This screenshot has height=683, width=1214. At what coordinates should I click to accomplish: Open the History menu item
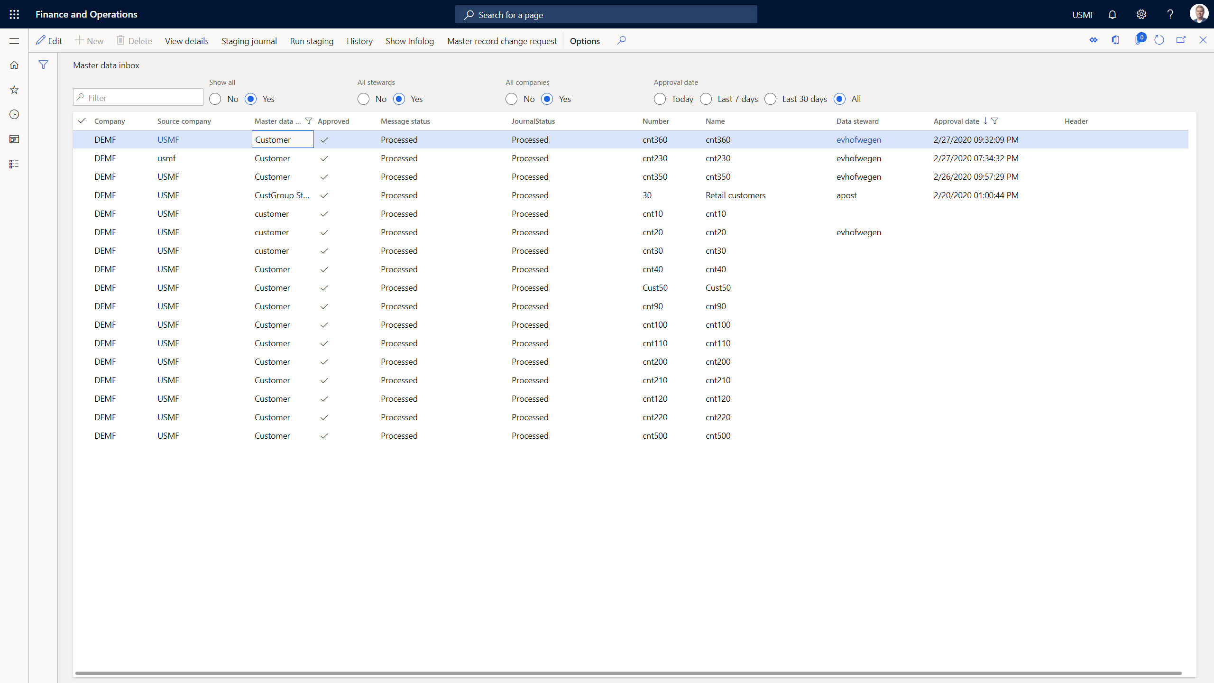(359, 41)
